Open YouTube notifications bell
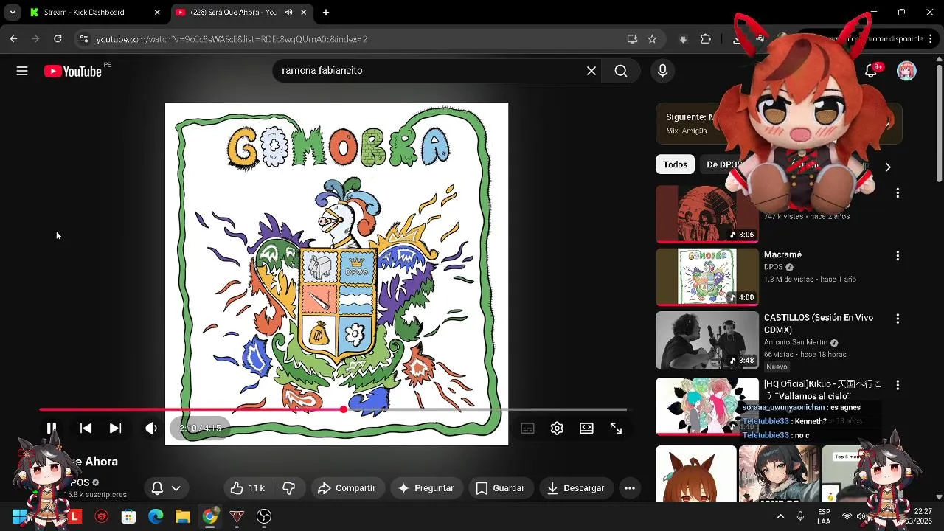Viewport: 944px width, 531px height. coord(871,71)
